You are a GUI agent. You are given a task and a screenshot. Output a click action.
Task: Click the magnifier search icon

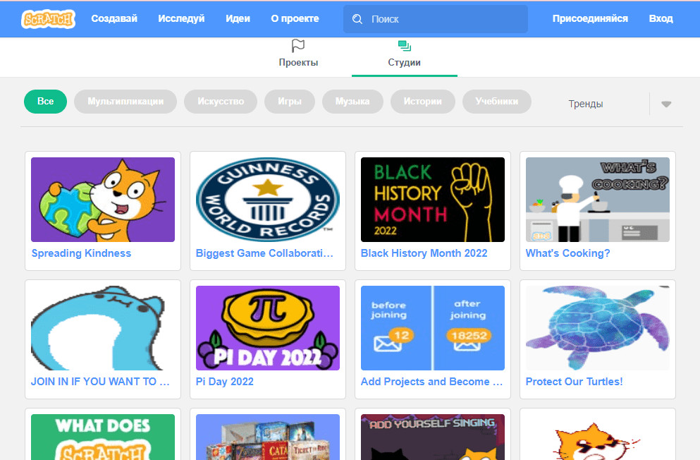click(357, 19)
